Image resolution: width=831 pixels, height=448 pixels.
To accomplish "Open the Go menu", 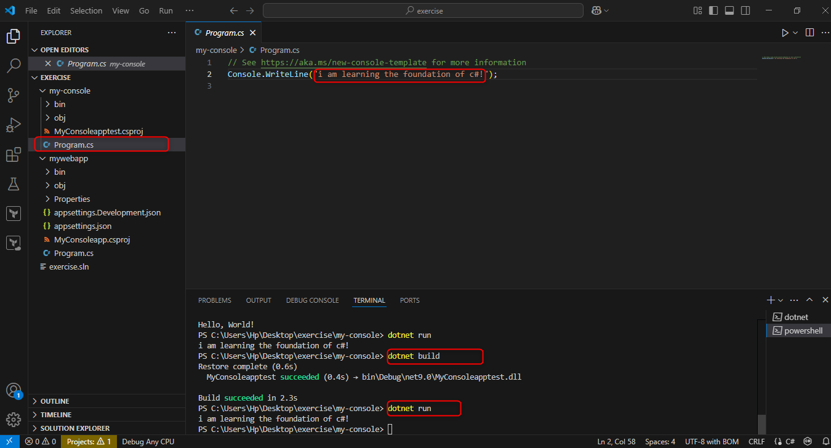I will (144, 10).
